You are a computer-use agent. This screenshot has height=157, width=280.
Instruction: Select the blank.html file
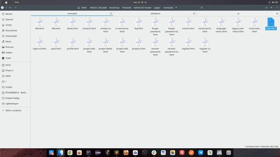click(73, 24)
